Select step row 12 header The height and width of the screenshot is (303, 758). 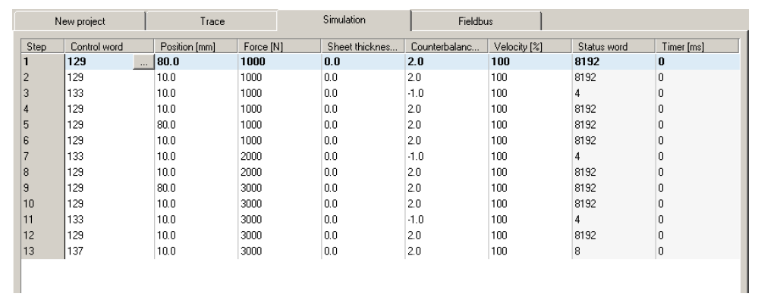coord(42,236)
